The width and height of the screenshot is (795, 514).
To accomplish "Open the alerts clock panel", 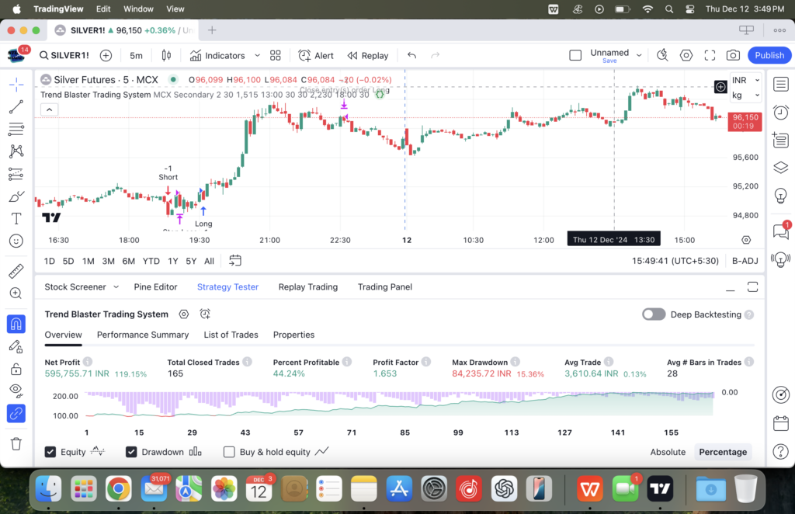I will point(781,112).
